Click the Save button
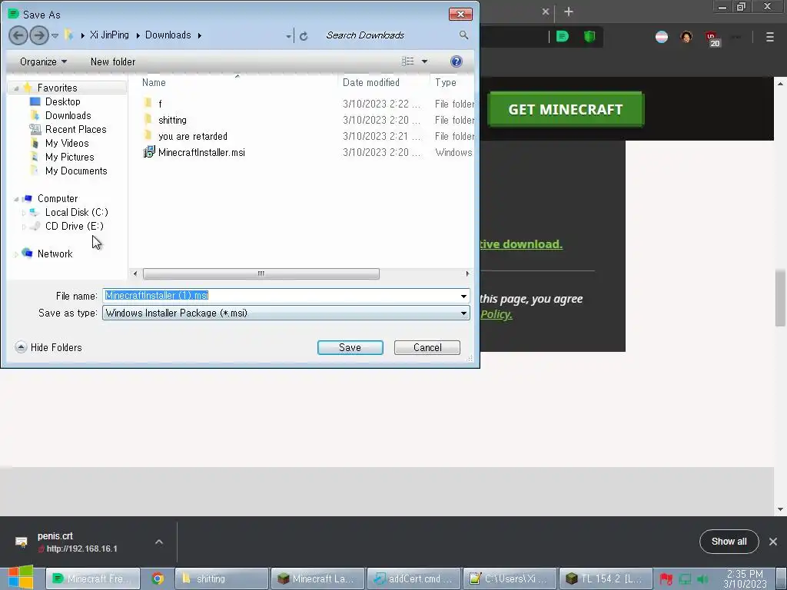The height and width of the screenshot is (590, 787). pyautogui.click(x=350, y=348)
